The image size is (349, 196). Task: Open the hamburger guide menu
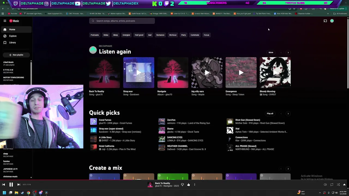(x=5, y=21)
